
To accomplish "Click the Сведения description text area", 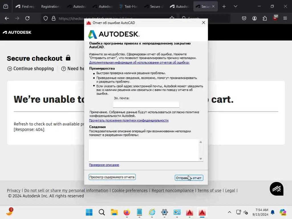I will [144, 150].
